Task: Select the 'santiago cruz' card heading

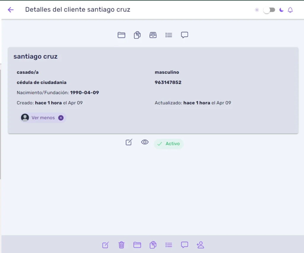Action: [36, 57]
